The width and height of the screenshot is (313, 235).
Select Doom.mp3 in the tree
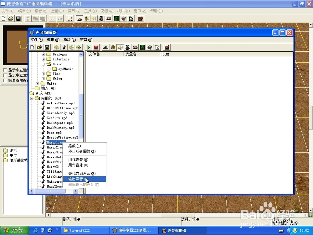tap(54, 133)
